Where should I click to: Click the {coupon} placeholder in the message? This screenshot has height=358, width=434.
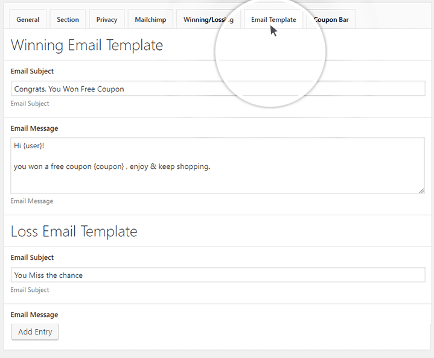click(x=109, y=166)
